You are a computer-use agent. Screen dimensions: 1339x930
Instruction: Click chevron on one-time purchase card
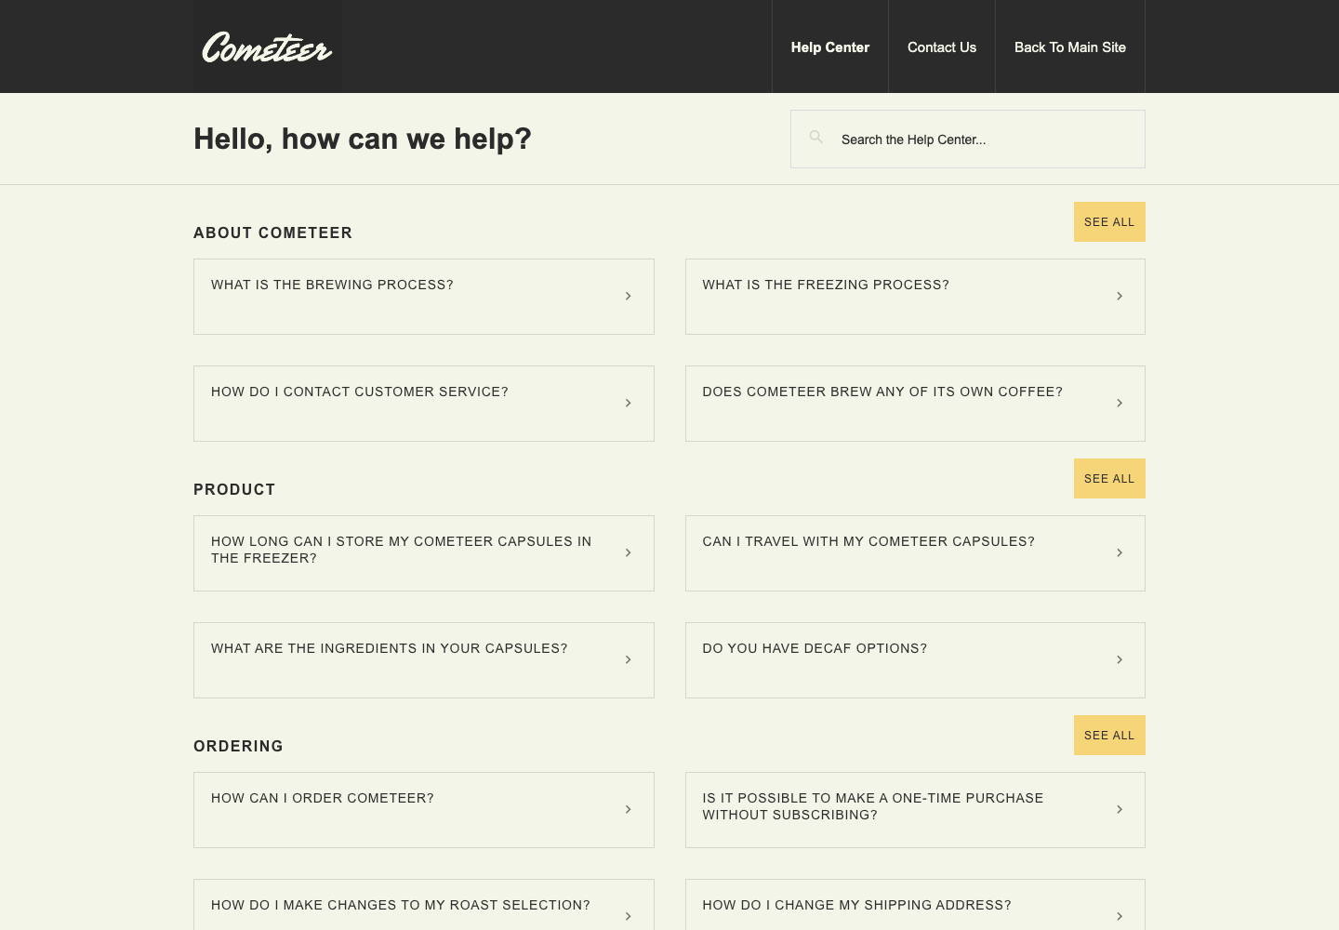1120,809
